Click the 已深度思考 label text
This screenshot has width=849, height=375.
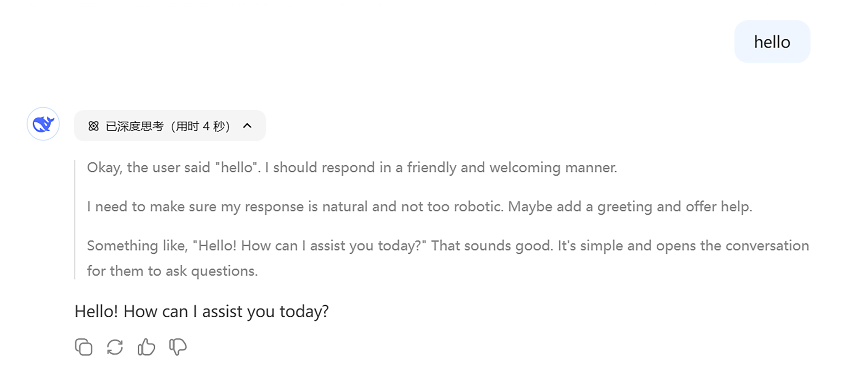point(134,126)
